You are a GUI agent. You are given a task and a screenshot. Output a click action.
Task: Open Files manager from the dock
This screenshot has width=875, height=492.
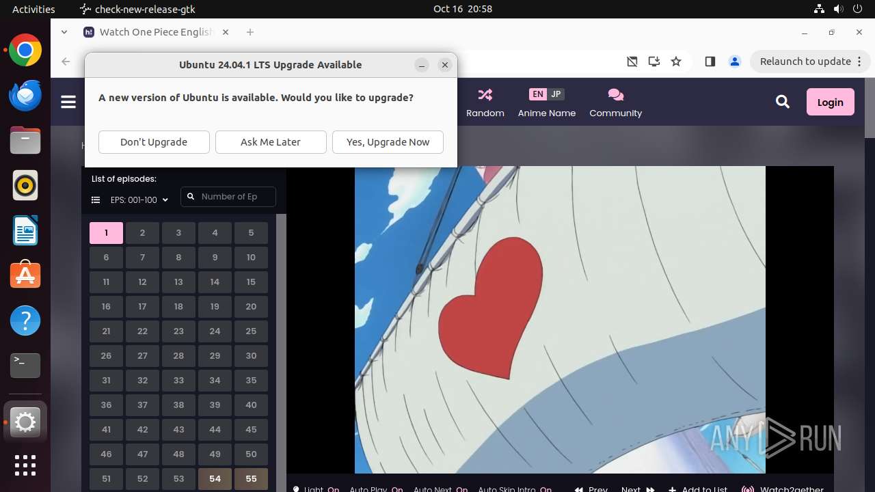click(25, 141)
